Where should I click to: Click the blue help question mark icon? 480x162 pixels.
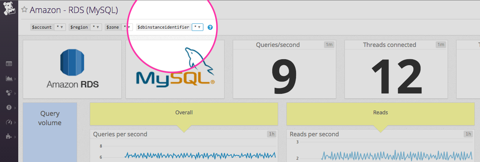(x=210, y=27)
